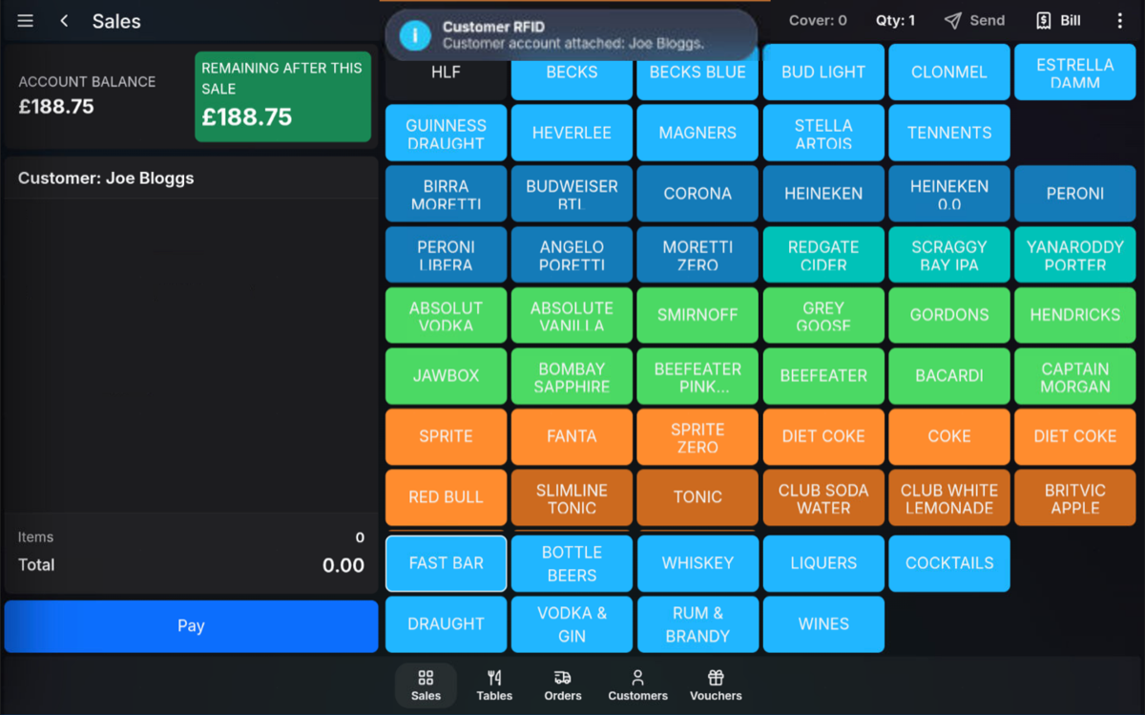Screen dimensions: 1145x715
Task: Select the WINES category
Action: click(823, 624)
